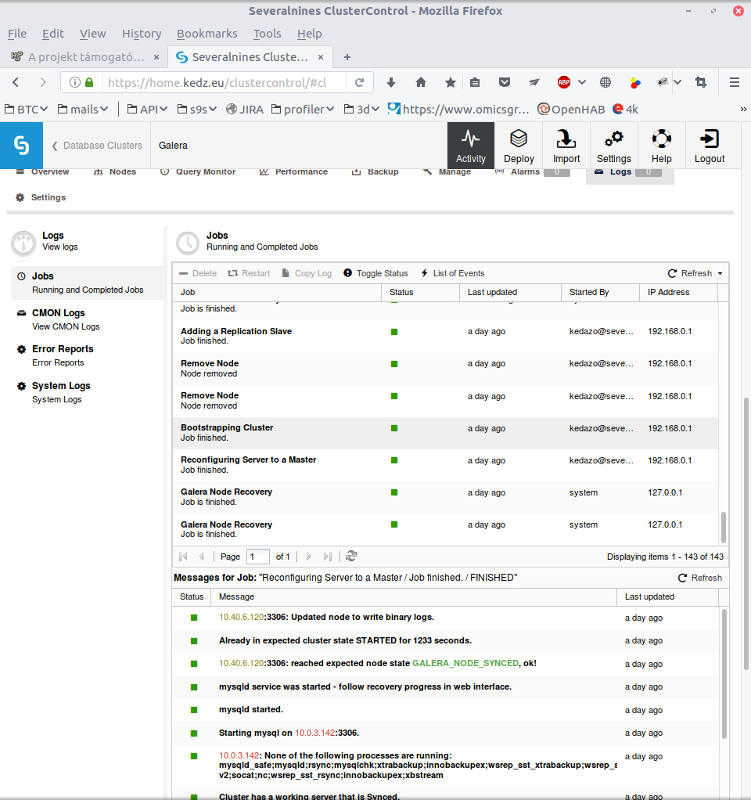Refresh the Messages for Job panel
The image size is (751, 800).
700,578
